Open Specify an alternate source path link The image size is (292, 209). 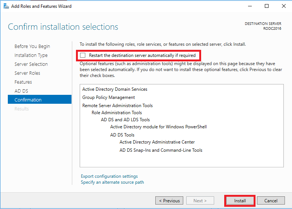pos(112,182)
